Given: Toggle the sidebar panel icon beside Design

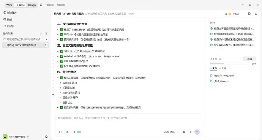Looking at the screenshot, I should [x=41, y=5].
